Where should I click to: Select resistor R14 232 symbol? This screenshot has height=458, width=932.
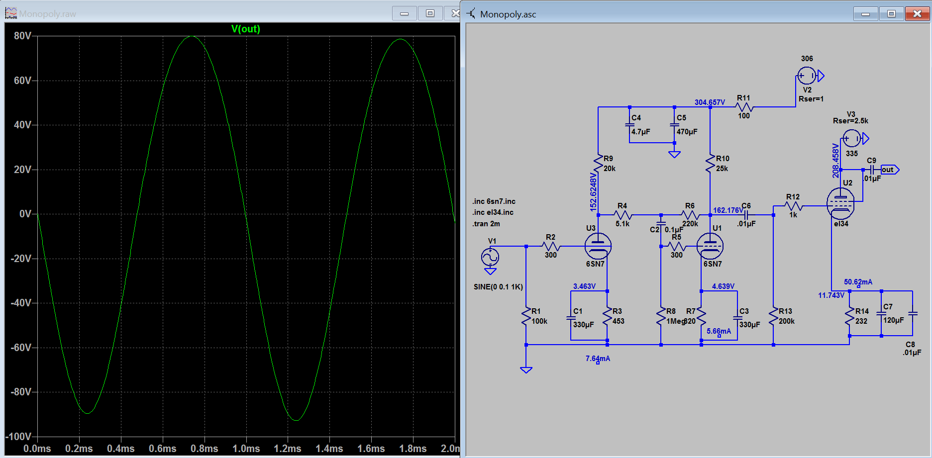point(850,317)
